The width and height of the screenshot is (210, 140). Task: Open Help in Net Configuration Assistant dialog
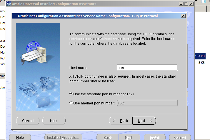[54, 121]
